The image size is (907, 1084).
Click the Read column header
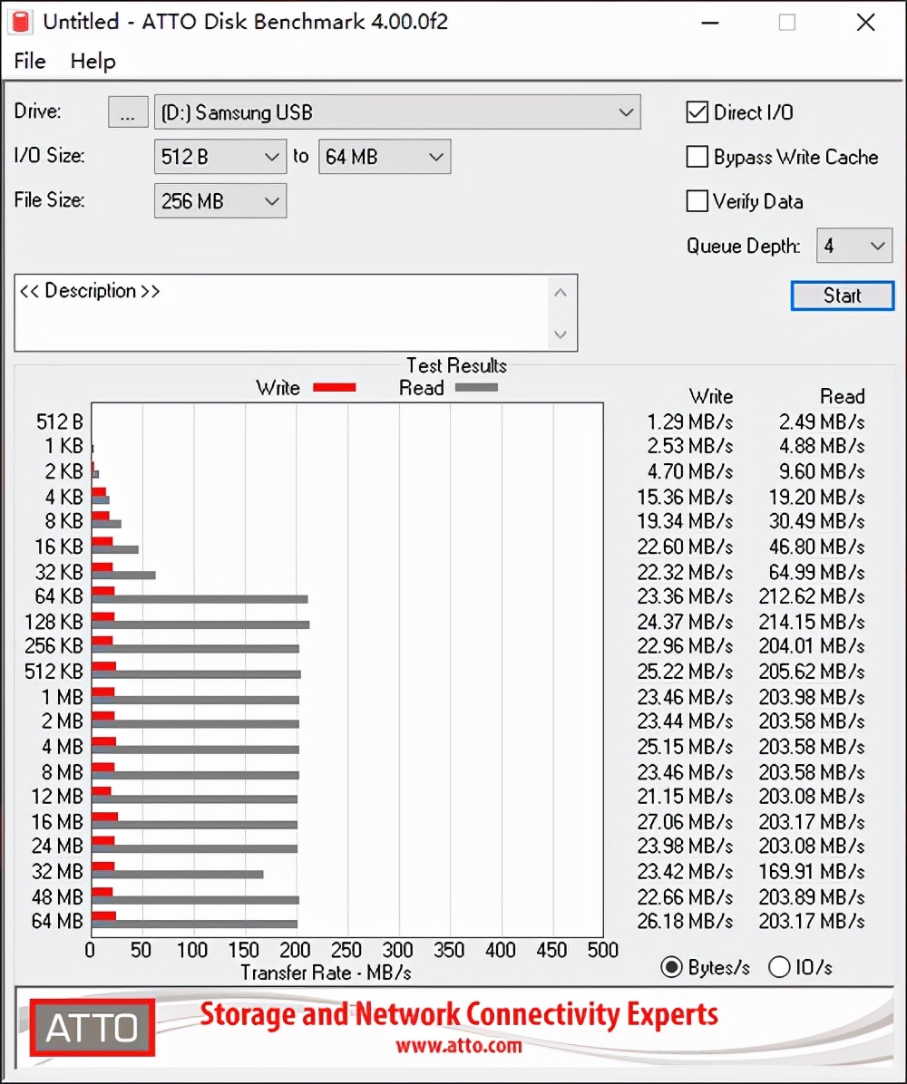(842, 396)
